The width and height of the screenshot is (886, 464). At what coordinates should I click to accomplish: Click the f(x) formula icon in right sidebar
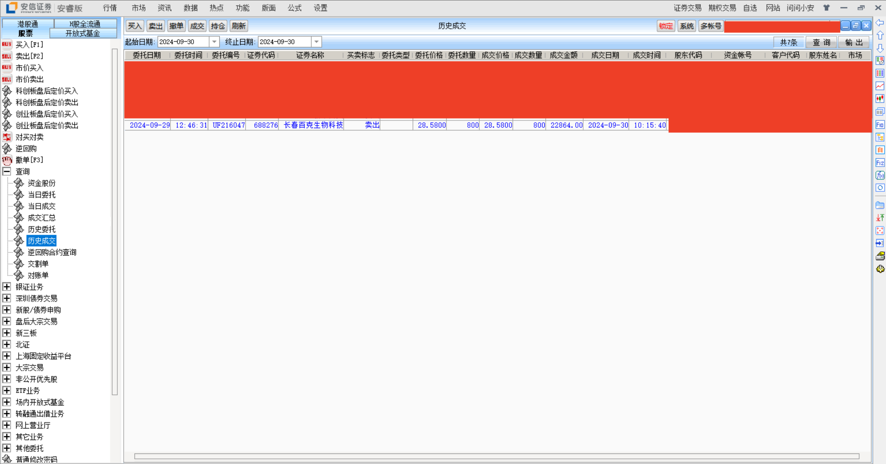coord(880,175)
